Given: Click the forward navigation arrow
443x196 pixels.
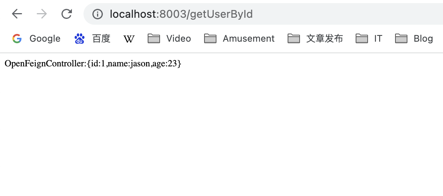Looking at the screenshot, I should (x=42, y=14).
